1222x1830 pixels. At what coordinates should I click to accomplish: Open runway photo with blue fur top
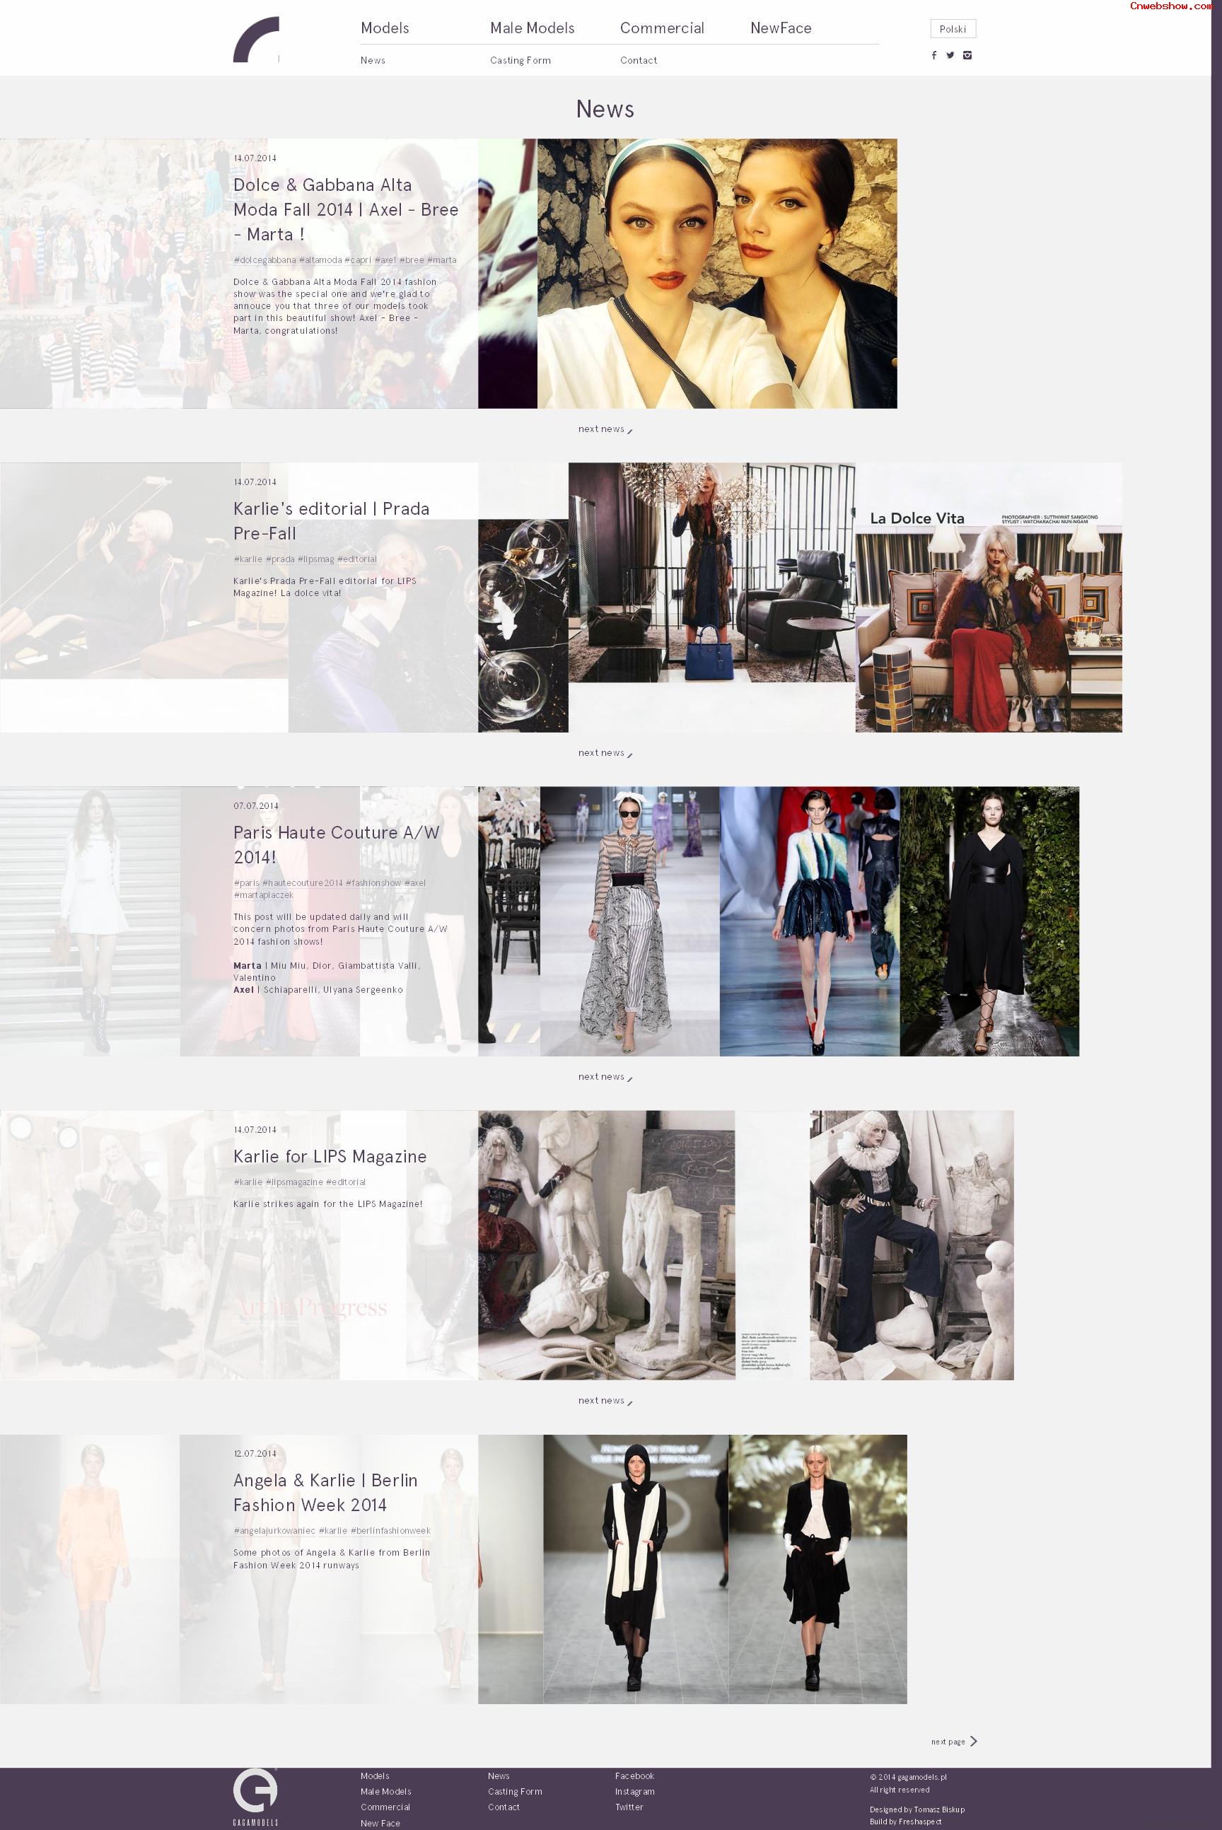click(x=810, y=921)
